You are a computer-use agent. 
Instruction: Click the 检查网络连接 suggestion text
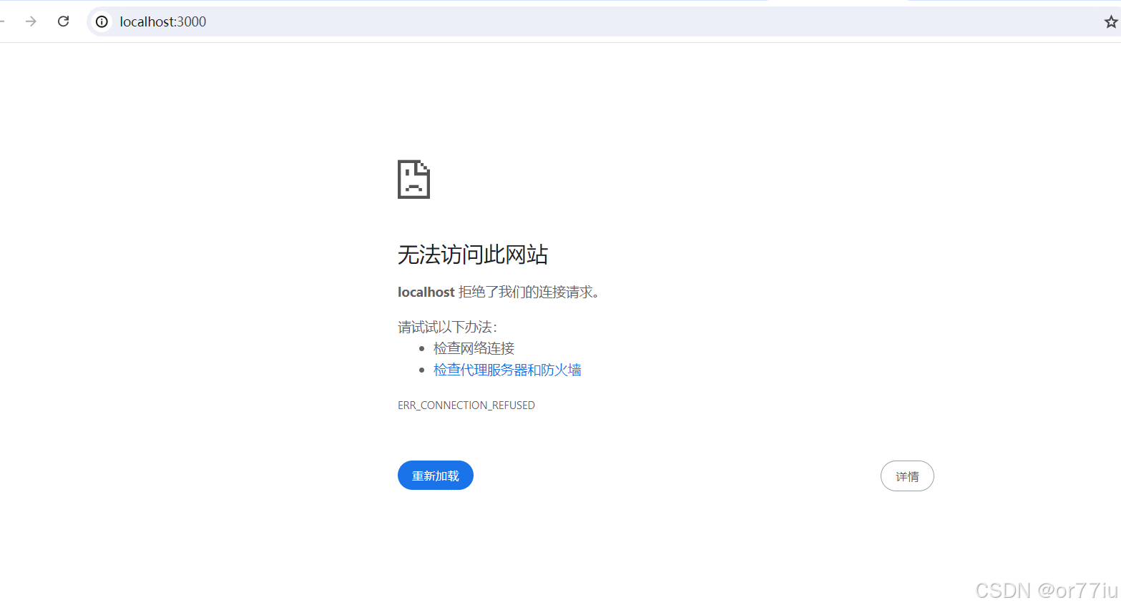tap(474, 348)
